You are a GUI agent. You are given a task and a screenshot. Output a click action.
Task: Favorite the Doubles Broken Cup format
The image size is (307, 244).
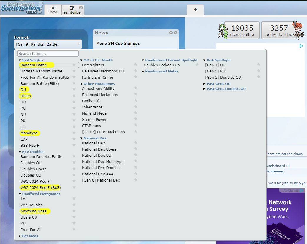click(x=197, y=65)
